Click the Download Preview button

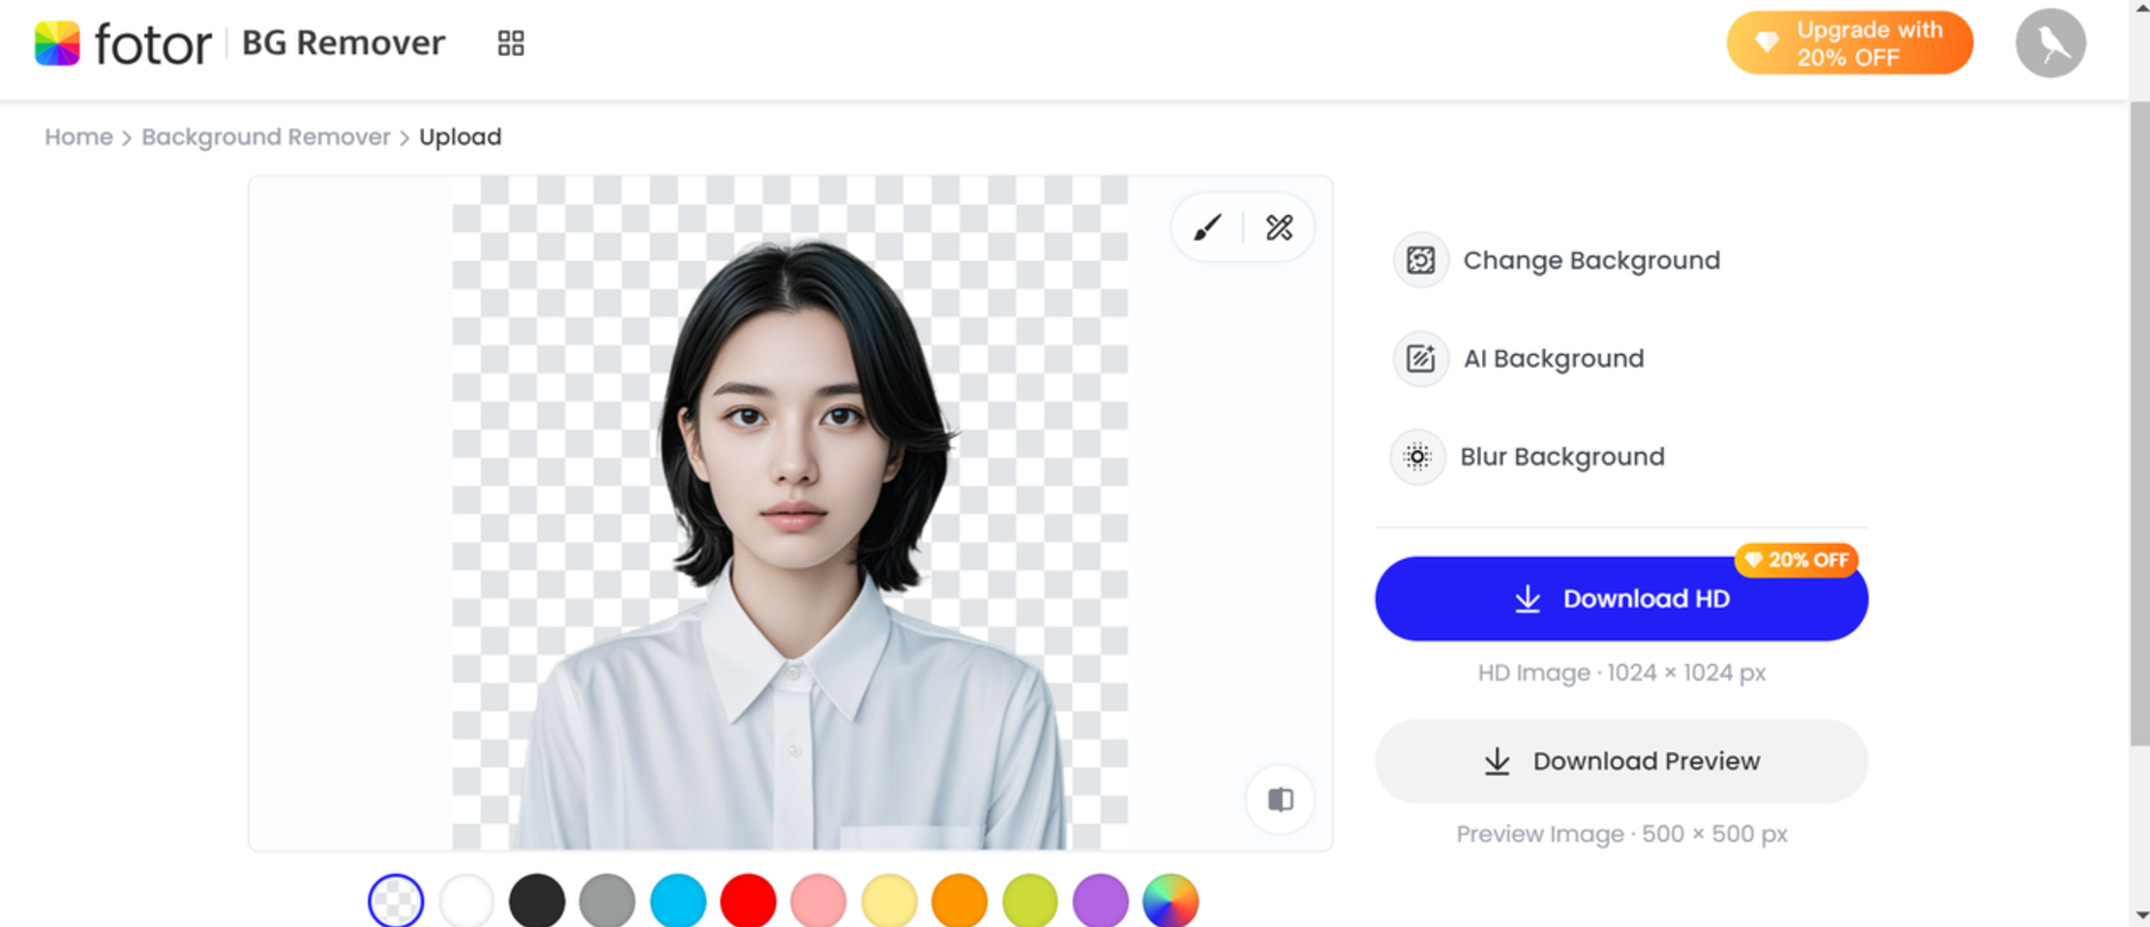tap(1620, 761)
